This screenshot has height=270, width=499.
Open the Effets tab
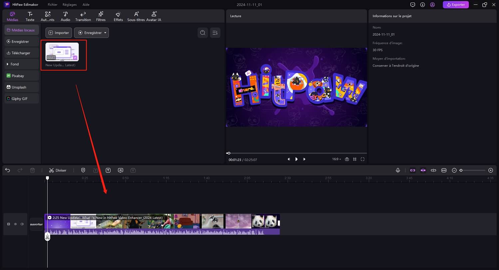[118, 16]
